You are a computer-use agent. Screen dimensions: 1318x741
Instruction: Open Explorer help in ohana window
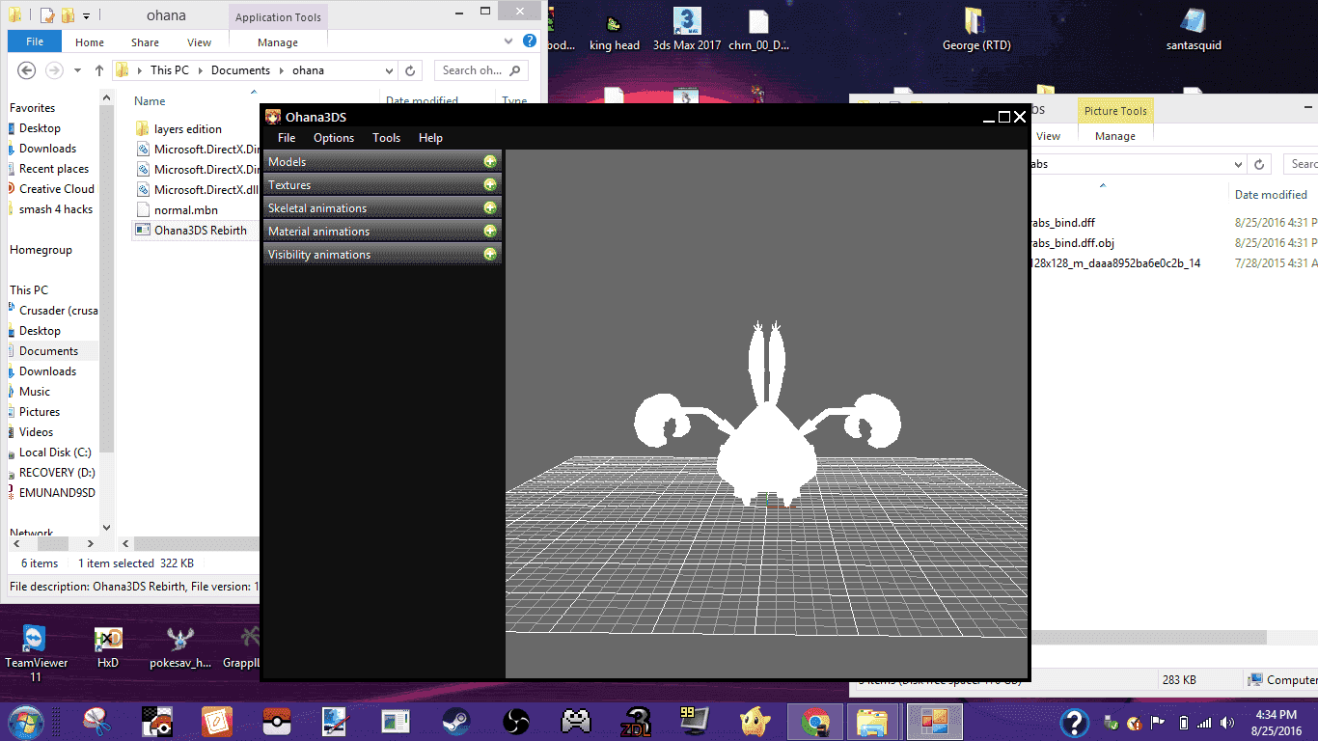(529, 41)
